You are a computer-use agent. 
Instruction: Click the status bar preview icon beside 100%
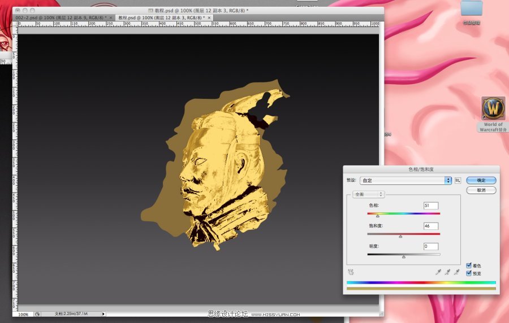point(38,314)
